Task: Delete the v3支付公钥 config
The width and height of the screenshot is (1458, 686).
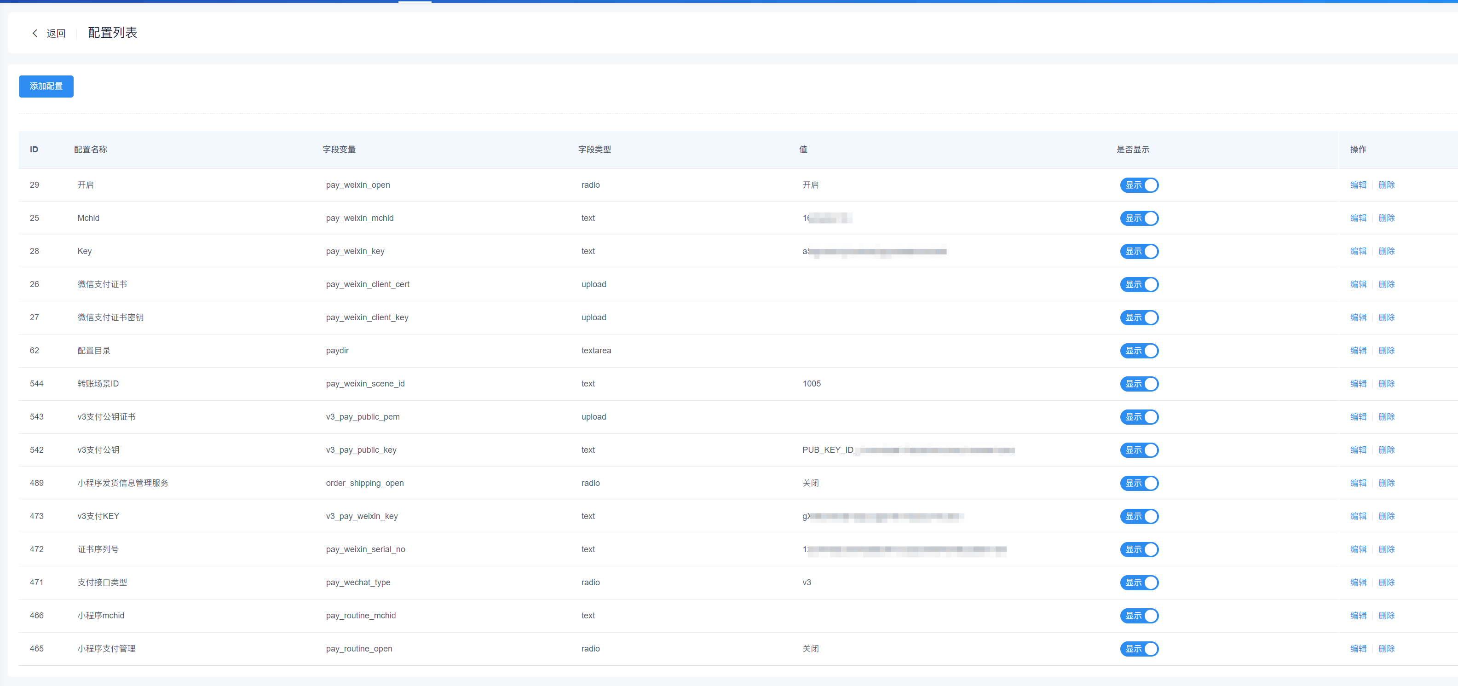Action: click(1386, 450)
